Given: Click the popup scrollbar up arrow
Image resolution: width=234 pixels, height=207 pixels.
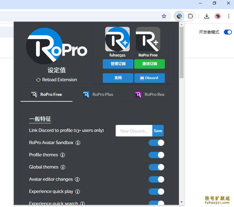Looking at the screenshot, I should point(181,24).
